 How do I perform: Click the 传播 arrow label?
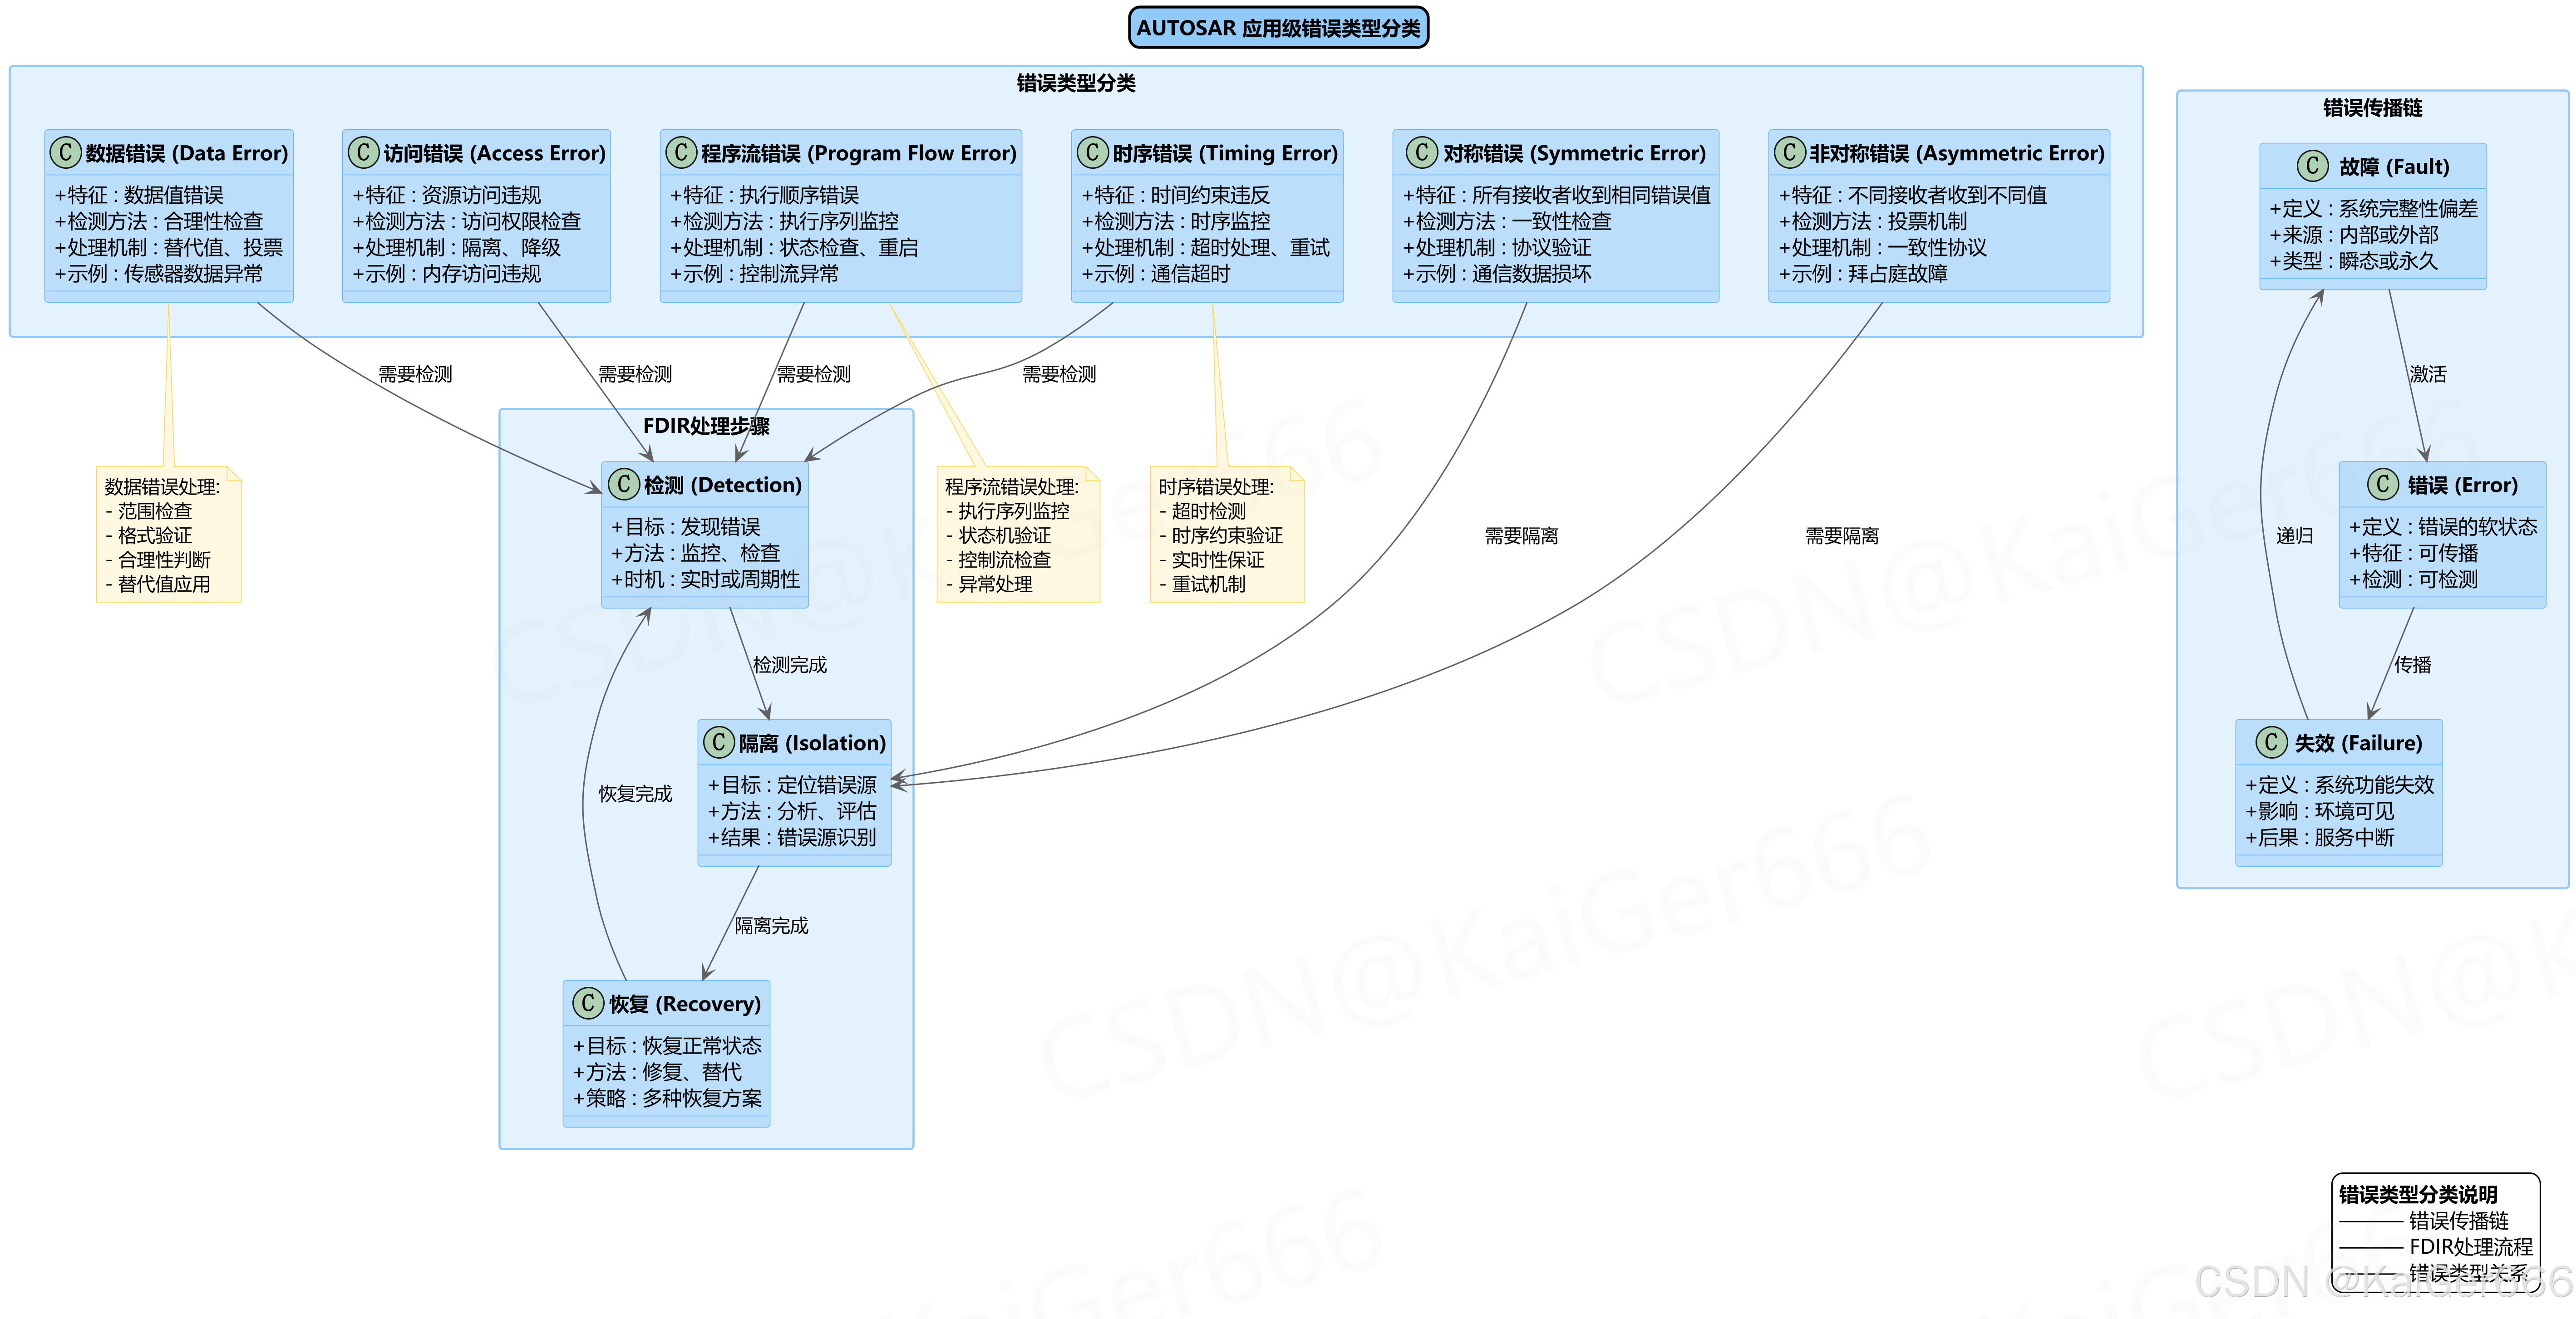(2412, 665)
